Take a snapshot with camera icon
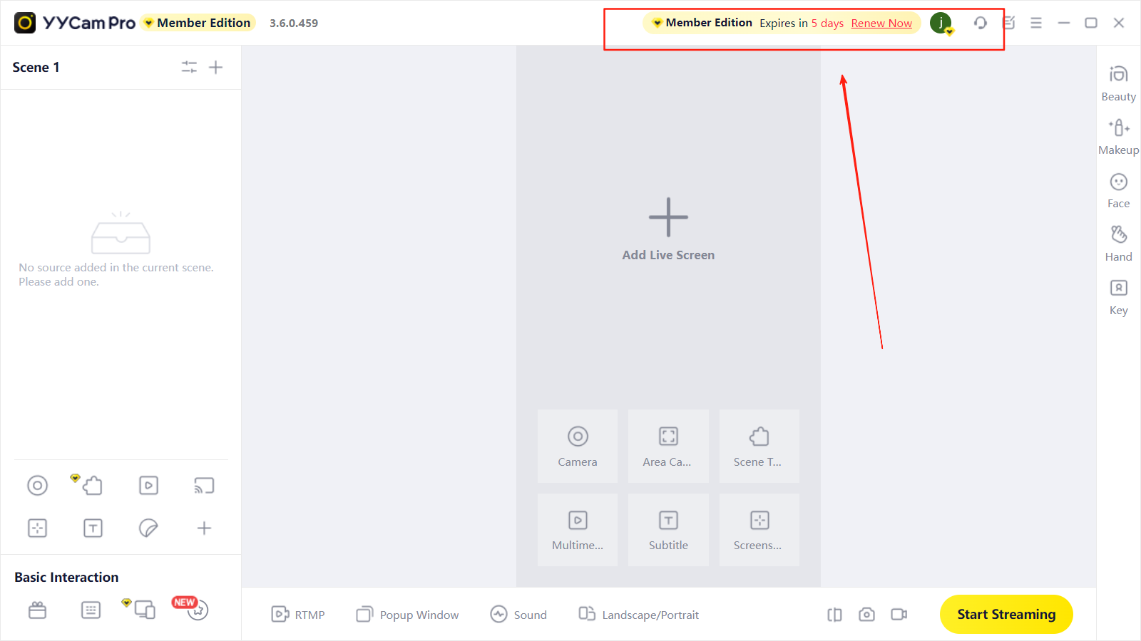1141x641 pixels. pos(866,615)
